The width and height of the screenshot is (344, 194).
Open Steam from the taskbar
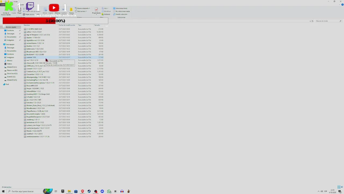coord(89,191)
